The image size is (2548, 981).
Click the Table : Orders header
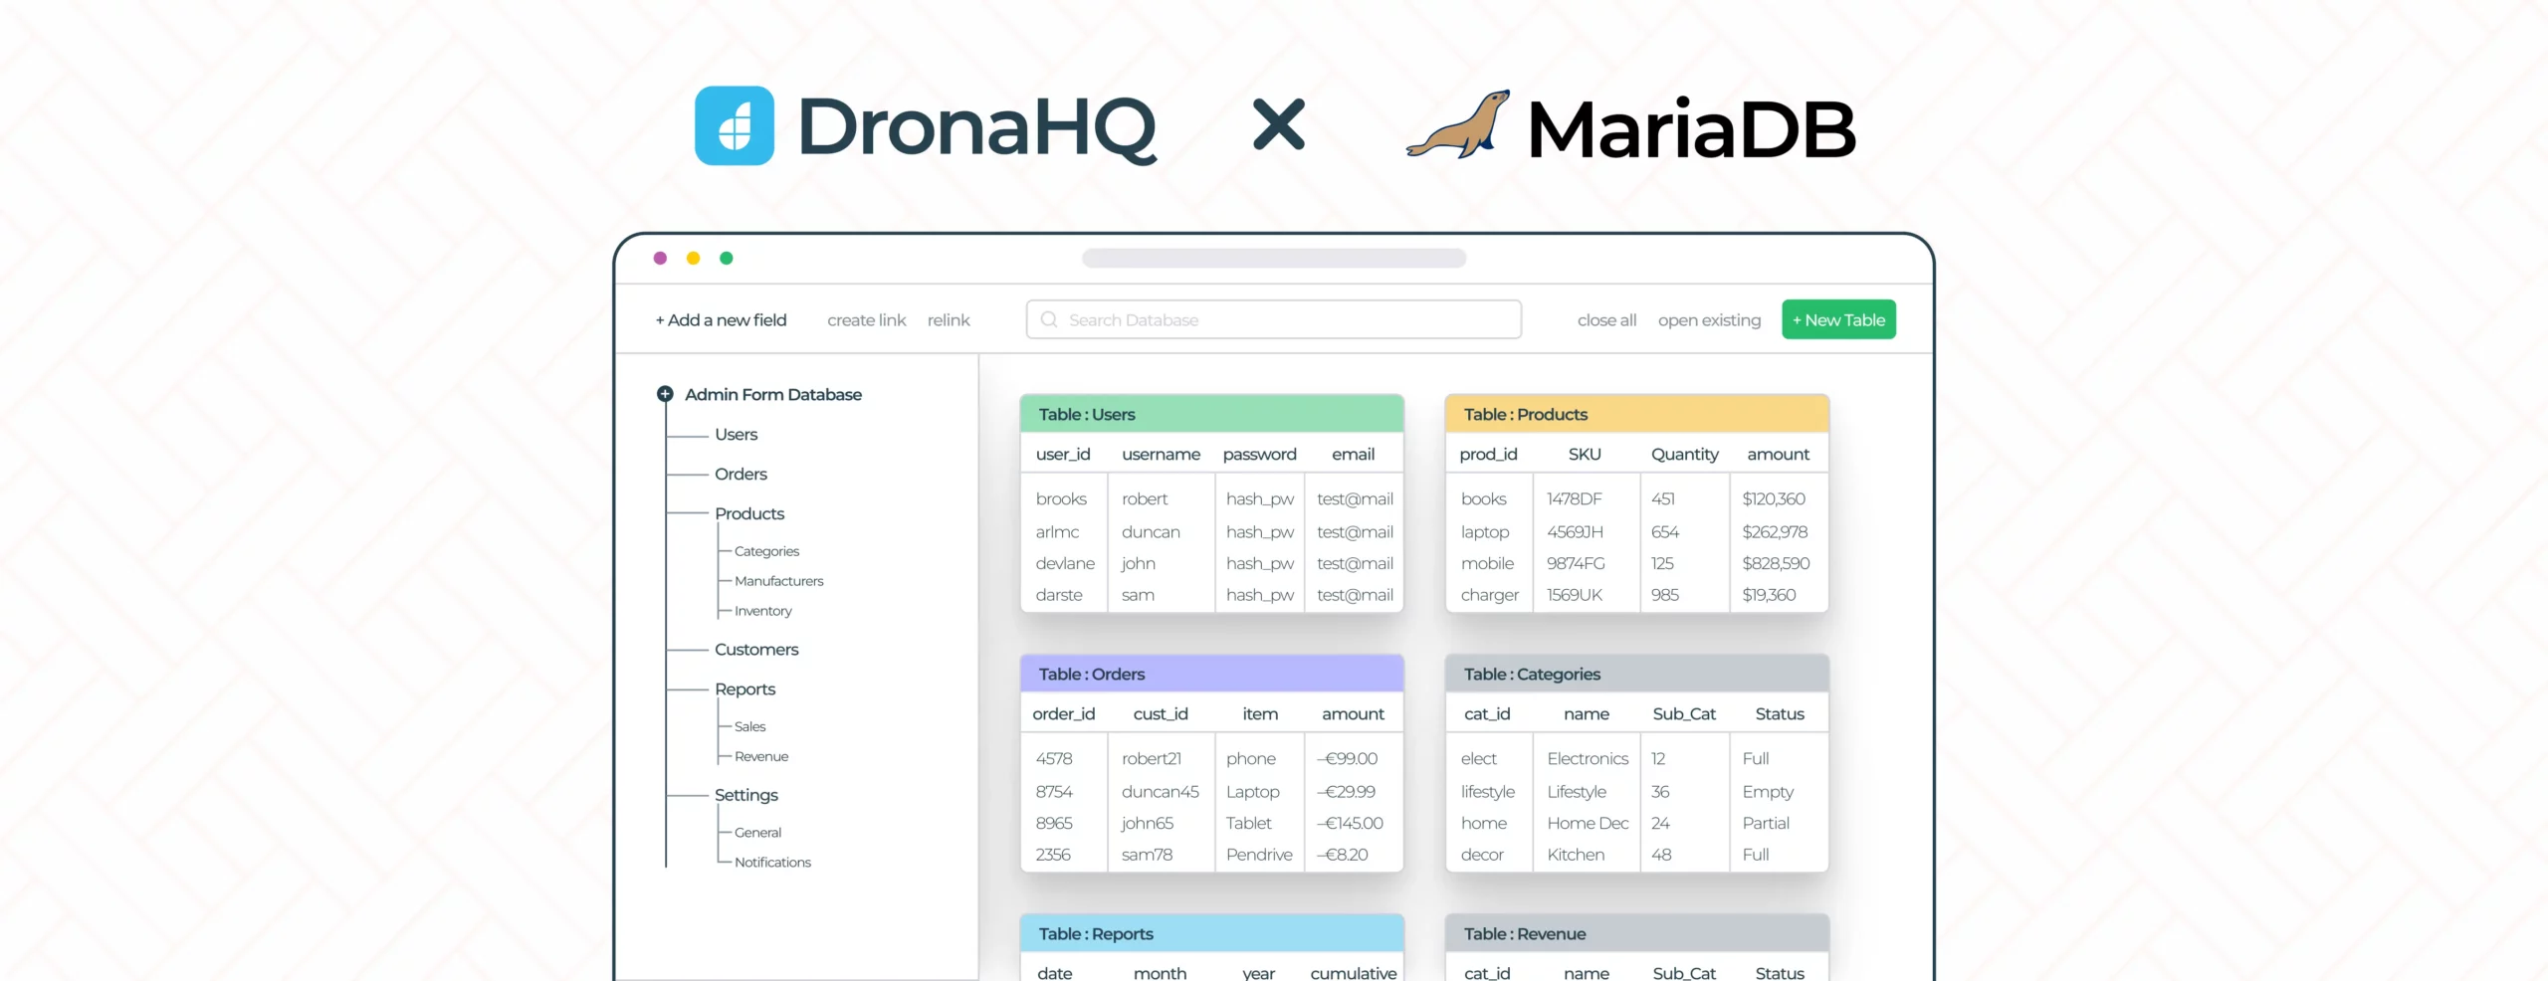tap(1211, 674)
